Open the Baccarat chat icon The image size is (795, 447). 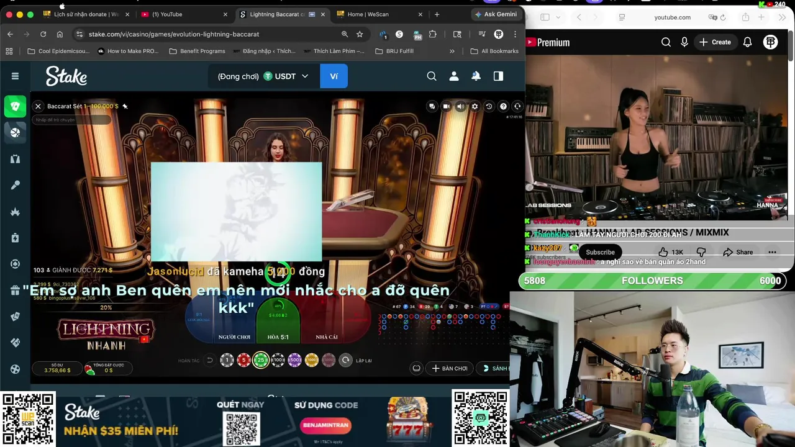pos(432,106)
